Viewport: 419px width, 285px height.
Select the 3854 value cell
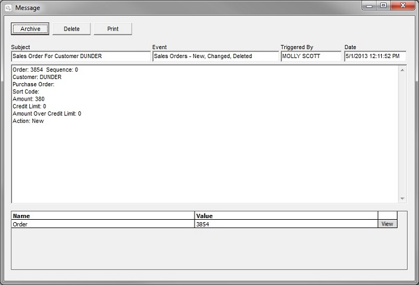point(286,224)
